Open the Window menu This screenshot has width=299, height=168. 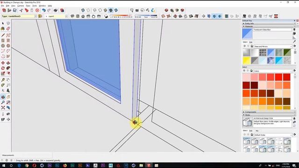point(43,6)
